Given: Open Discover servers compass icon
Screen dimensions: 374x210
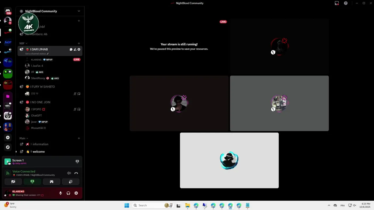Looking at the screenshot, I should (8, 147).
